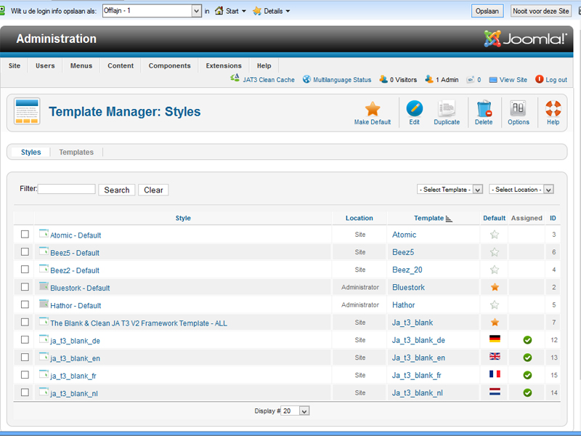Click the Duplicate toolbar icon
The width and height of the screenshot is (581, 436).
pos(447,110)
